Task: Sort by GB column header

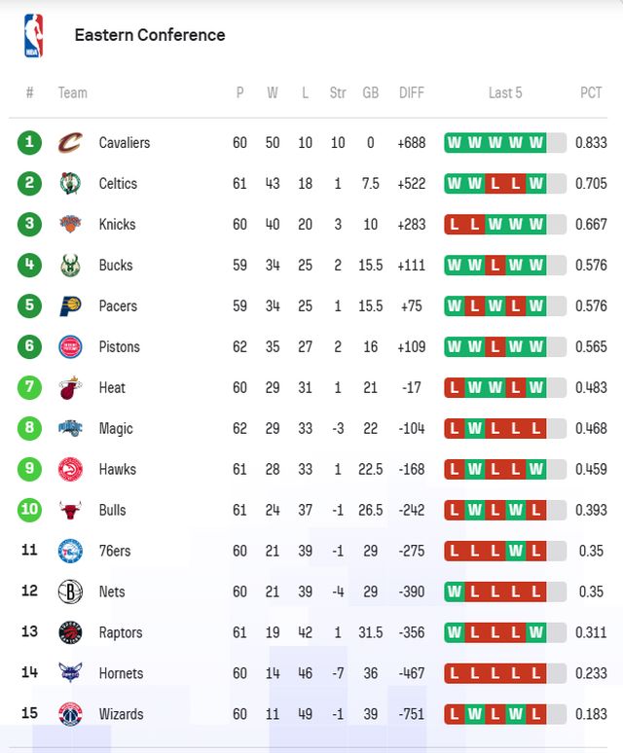Action: [x=370, y=93]
